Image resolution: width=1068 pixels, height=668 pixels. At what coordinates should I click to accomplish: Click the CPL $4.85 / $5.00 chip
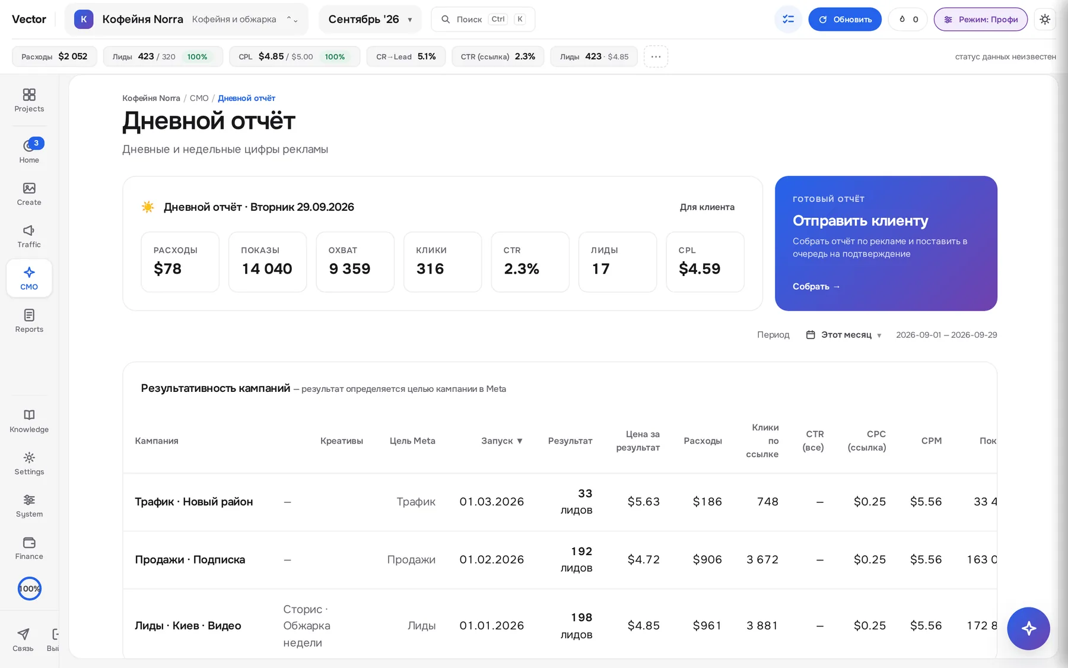tap(294, 56)
